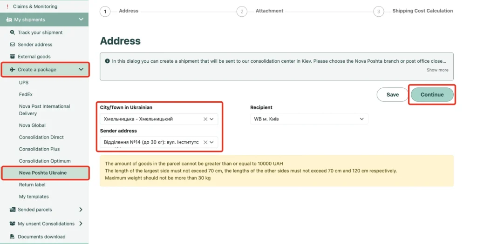Expand the Sended parcels chevron

point(81,210)
